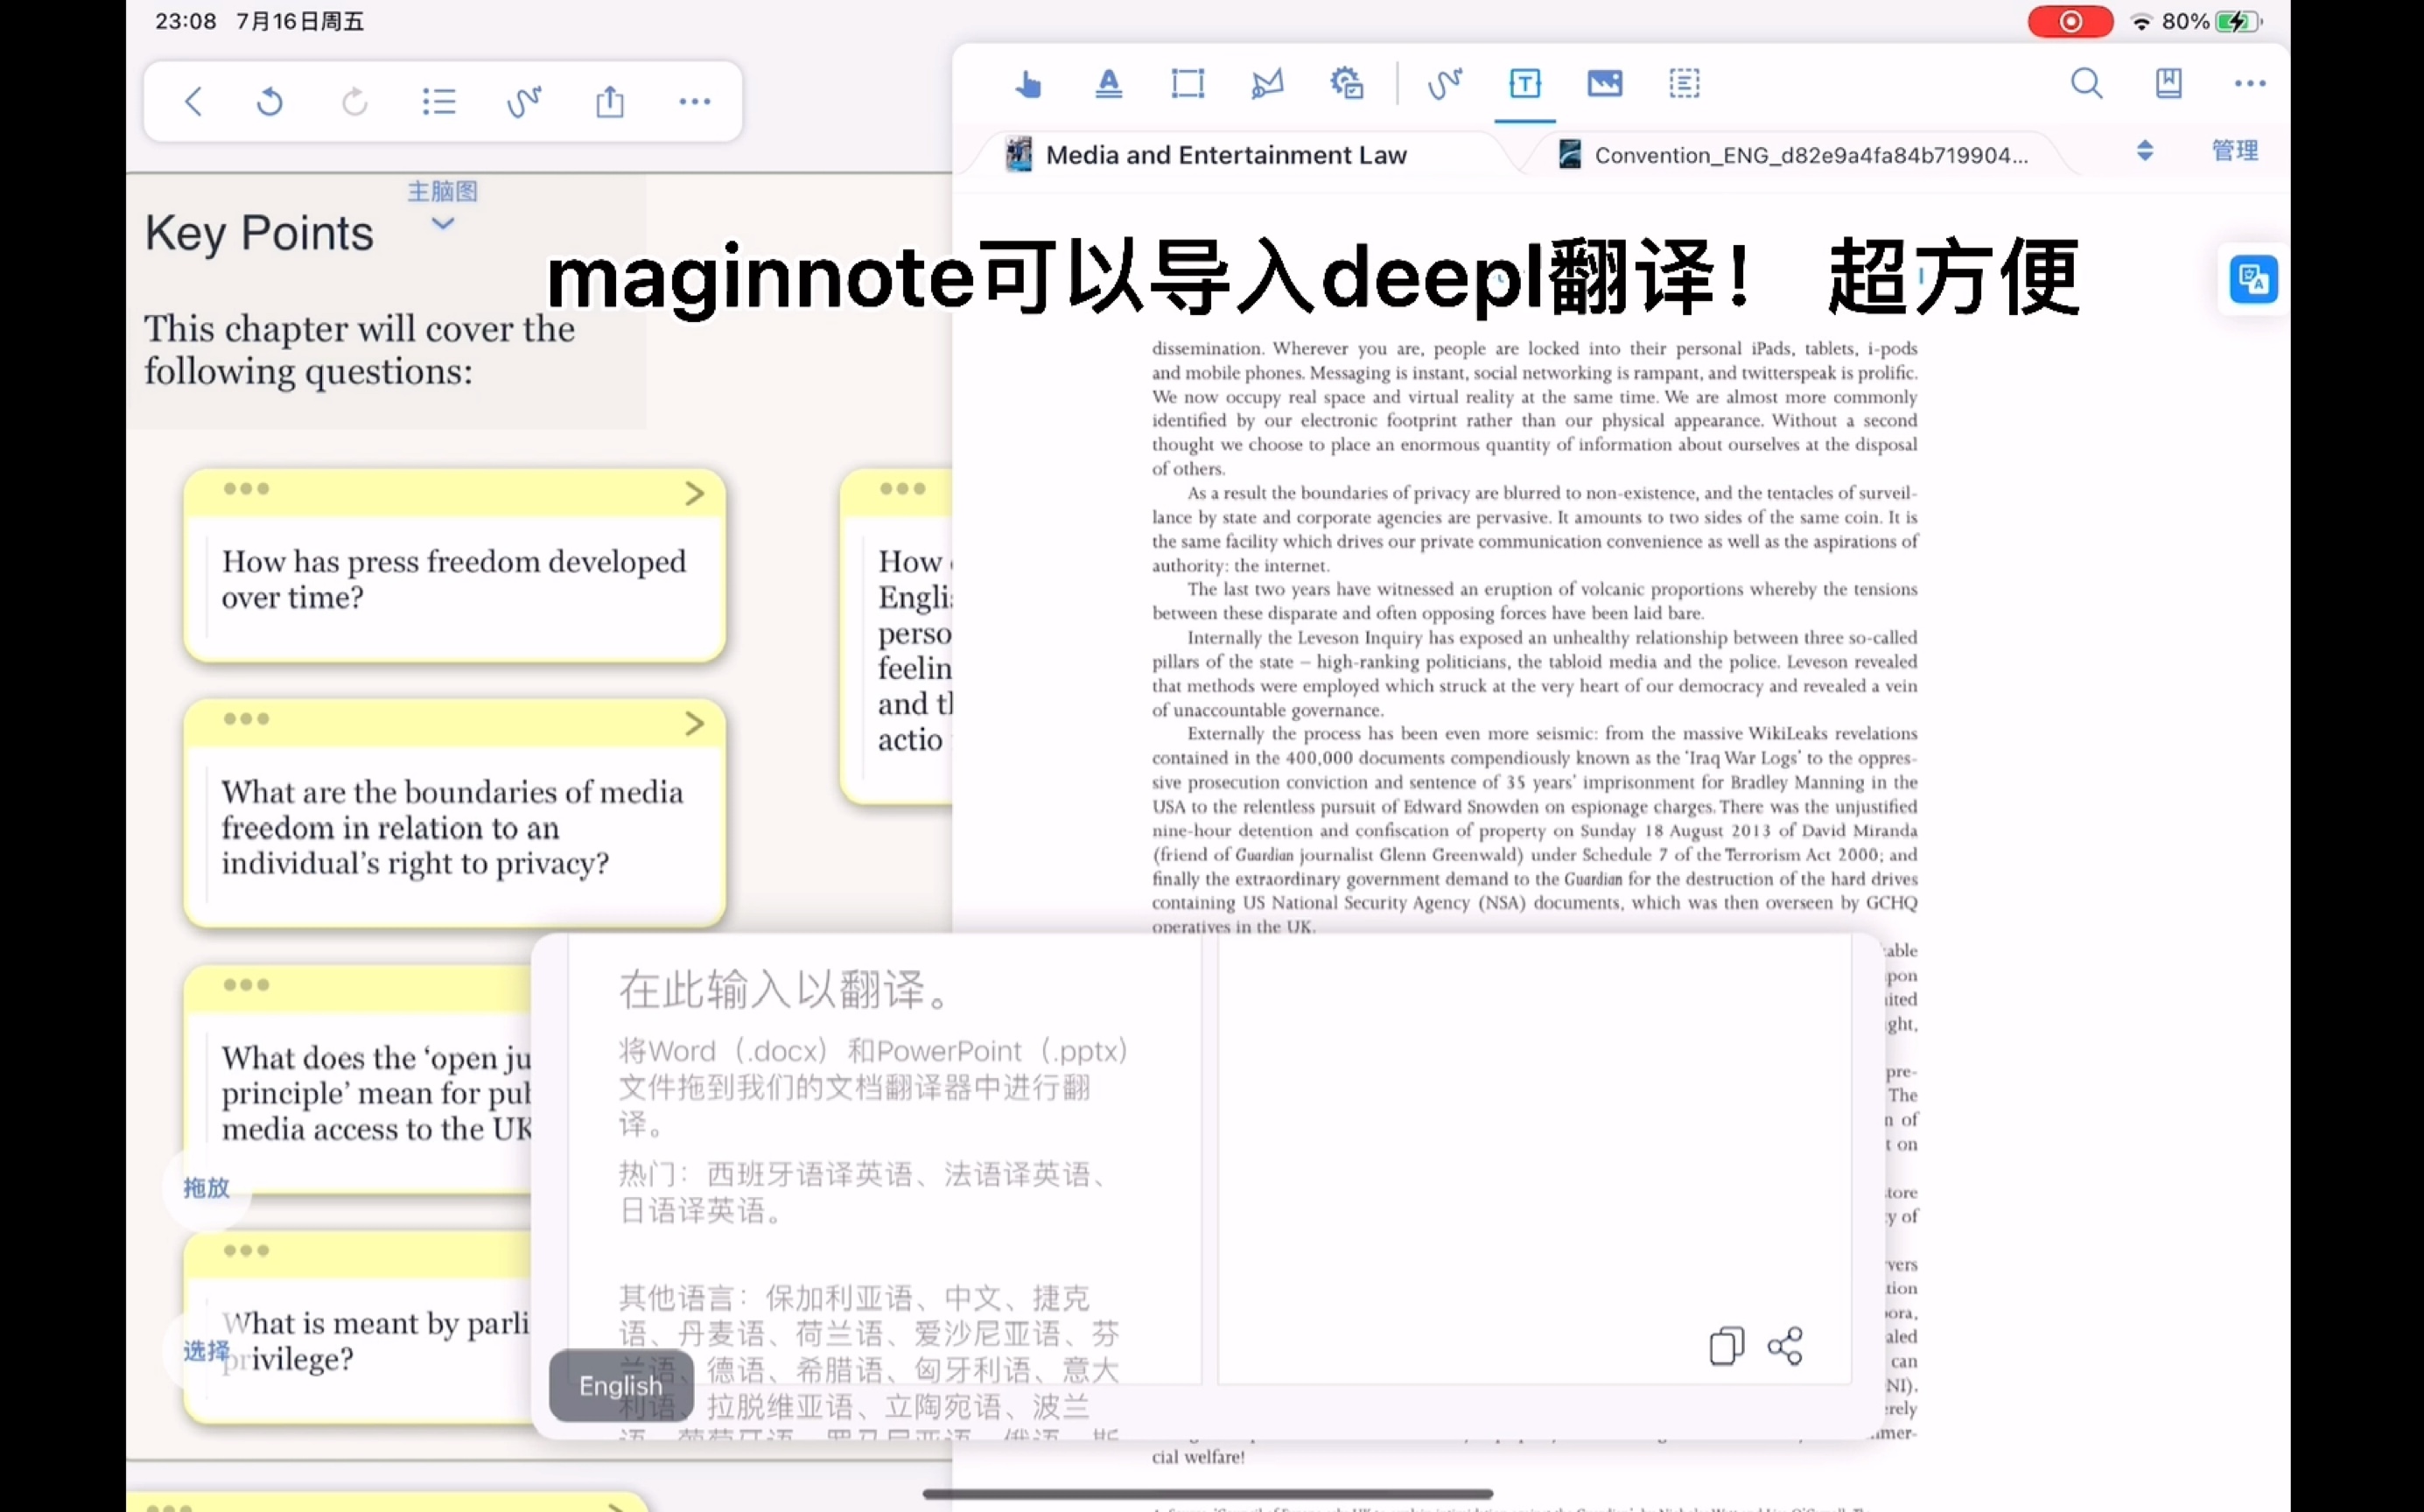
Task: Expand the 主脑图 dropdown chevron
Action: pos(443,224)
